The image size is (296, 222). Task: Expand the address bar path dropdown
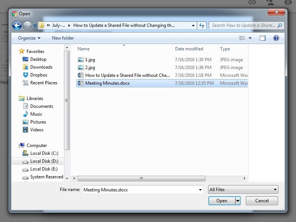(193, 25)
